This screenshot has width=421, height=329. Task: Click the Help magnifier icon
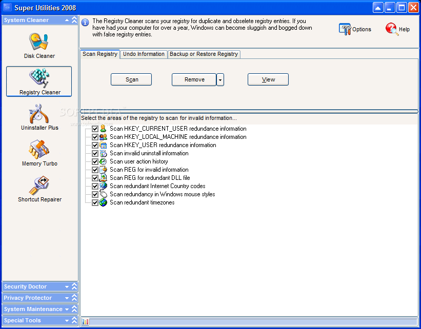(x=392, y=29)
